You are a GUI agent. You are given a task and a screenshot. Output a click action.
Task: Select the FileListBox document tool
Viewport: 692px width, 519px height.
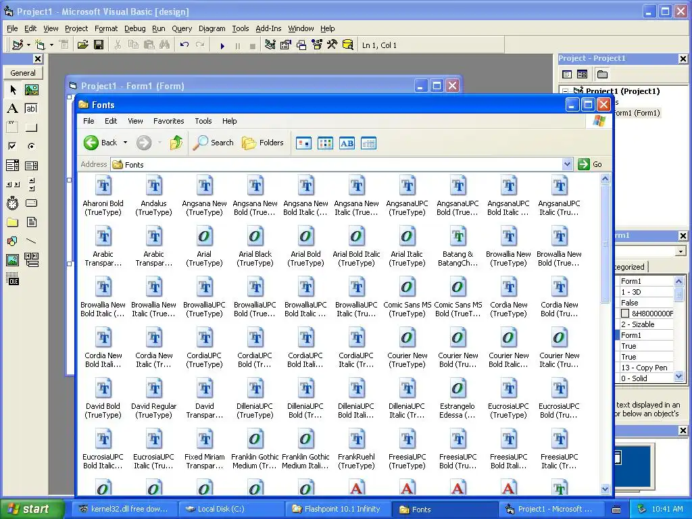(31, 222)
